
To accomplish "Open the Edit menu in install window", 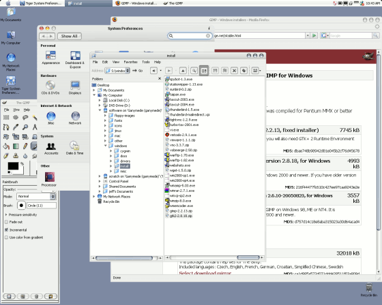I will tap(105, 62).
